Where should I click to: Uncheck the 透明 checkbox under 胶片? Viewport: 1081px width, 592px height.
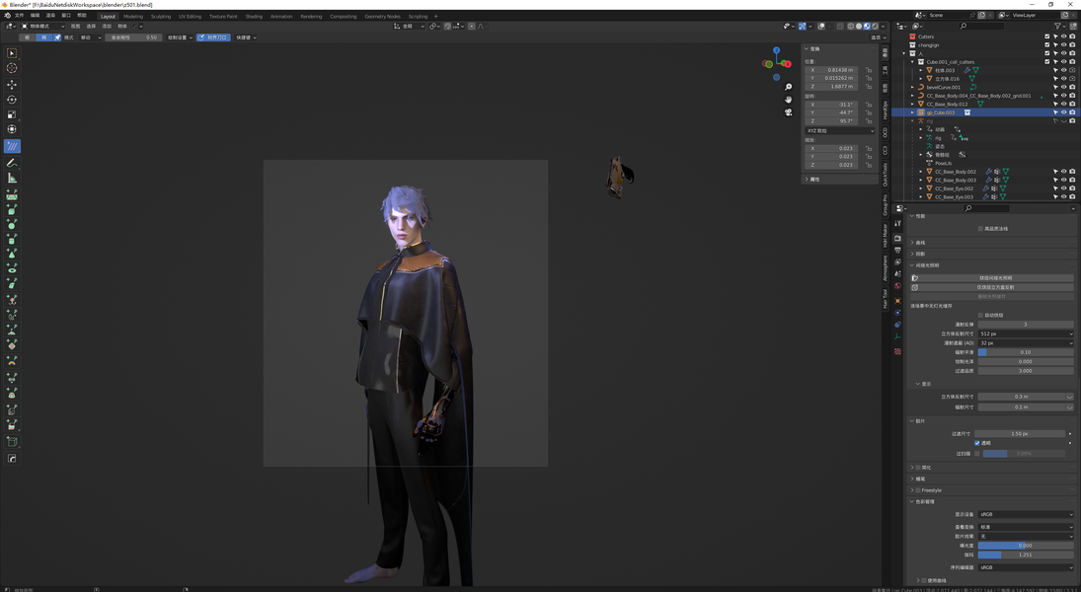(977, 443)
